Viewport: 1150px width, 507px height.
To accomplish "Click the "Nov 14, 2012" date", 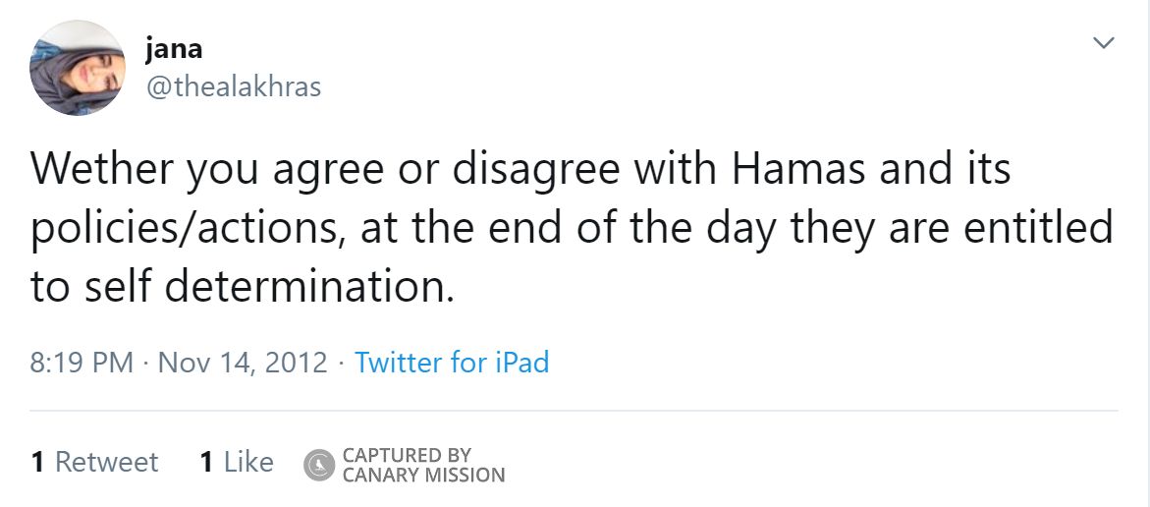I will pos(243,363).
